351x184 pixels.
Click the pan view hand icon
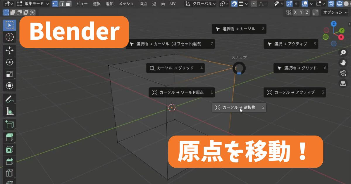(x=343, y=63)
